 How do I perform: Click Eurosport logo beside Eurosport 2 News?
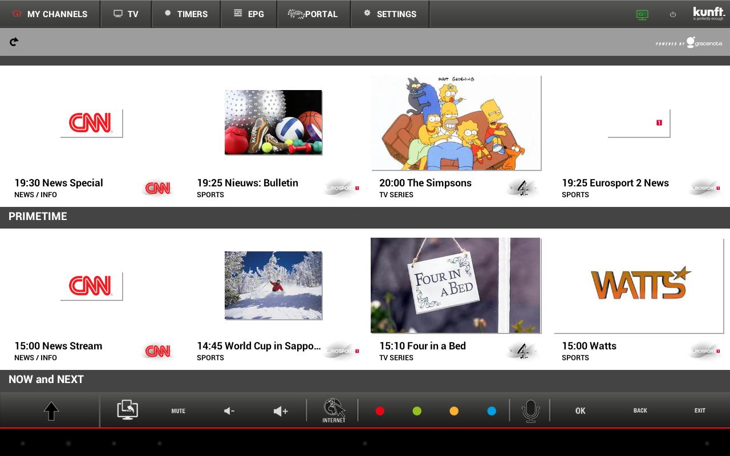coord(705,188)
